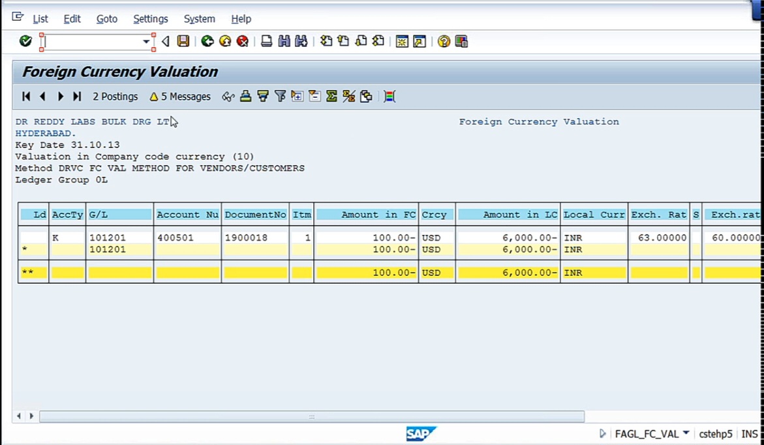
Task: Go to previous entry in list toolbar
Action: [43, 97]
